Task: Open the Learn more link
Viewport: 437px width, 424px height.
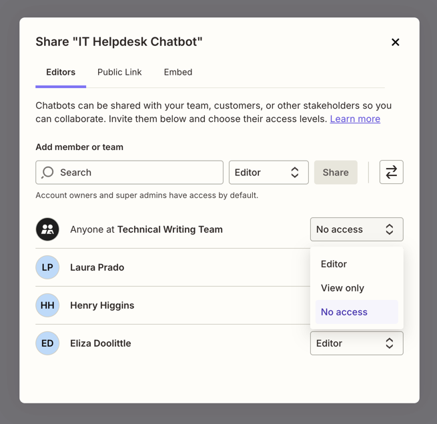Action: (355, 119)
